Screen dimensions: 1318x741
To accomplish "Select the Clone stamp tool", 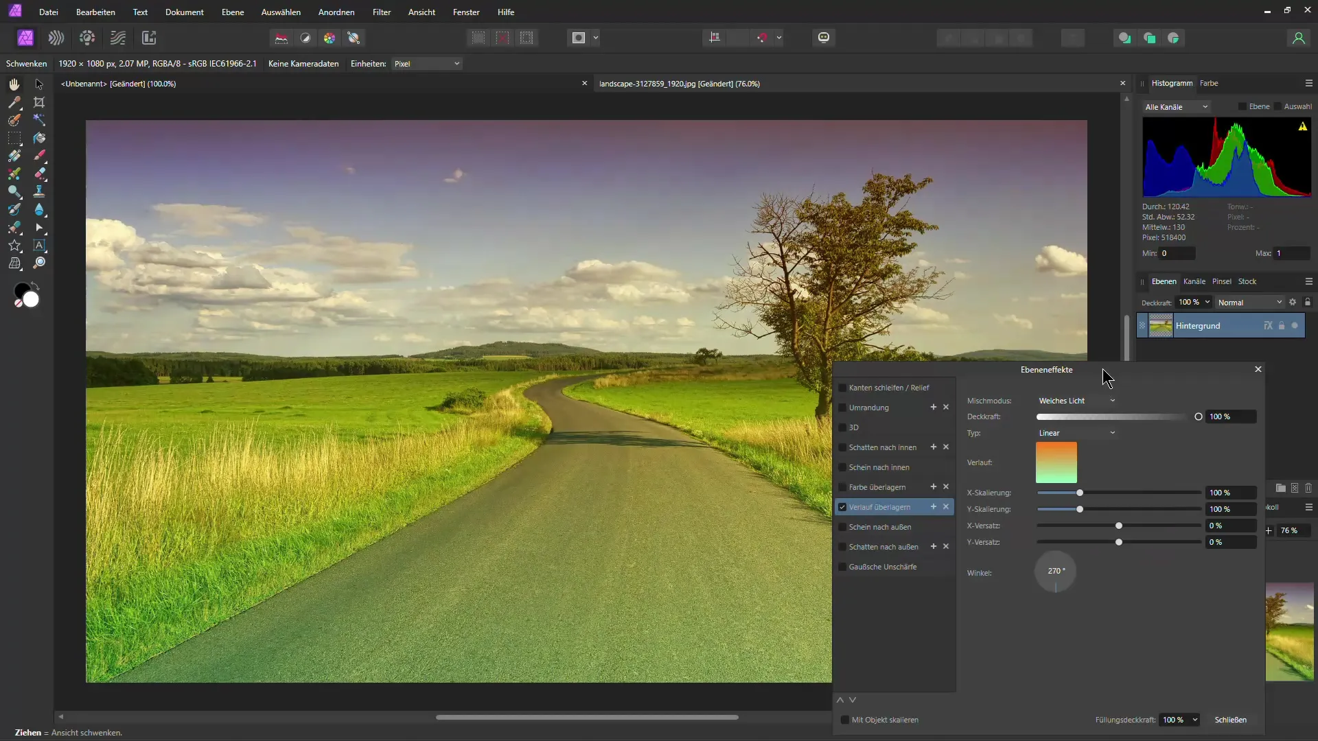I will coord(39,191).
